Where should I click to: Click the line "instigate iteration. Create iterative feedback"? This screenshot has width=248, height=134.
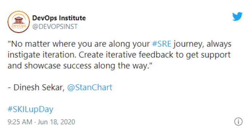pyautogui.click(x=119, y=55)
